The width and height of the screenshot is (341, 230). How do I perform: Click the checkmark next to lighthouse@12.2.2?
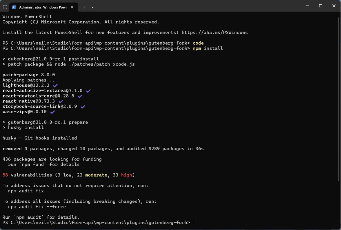pyautogui.click(x=55, y=86)
